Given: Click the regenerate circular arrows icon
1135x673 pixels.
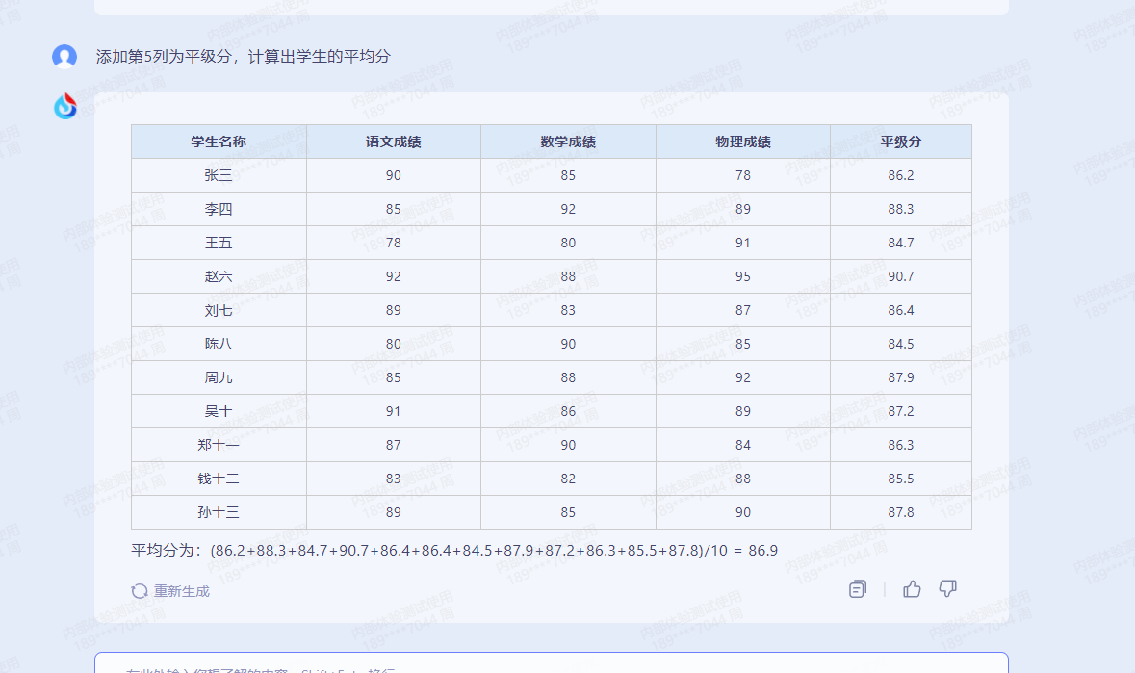Looking at the screenshot, I should click(x=140, y=591).
